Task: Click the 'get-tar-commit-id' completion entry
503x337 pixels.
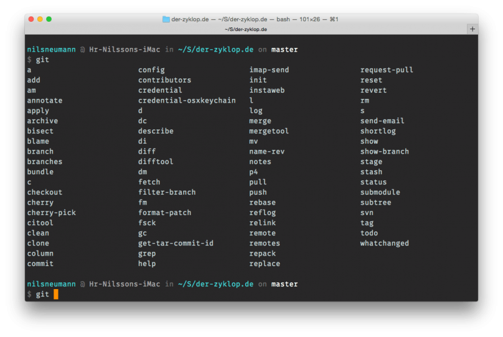Action: pyautogui.click(x=176, y=243)
